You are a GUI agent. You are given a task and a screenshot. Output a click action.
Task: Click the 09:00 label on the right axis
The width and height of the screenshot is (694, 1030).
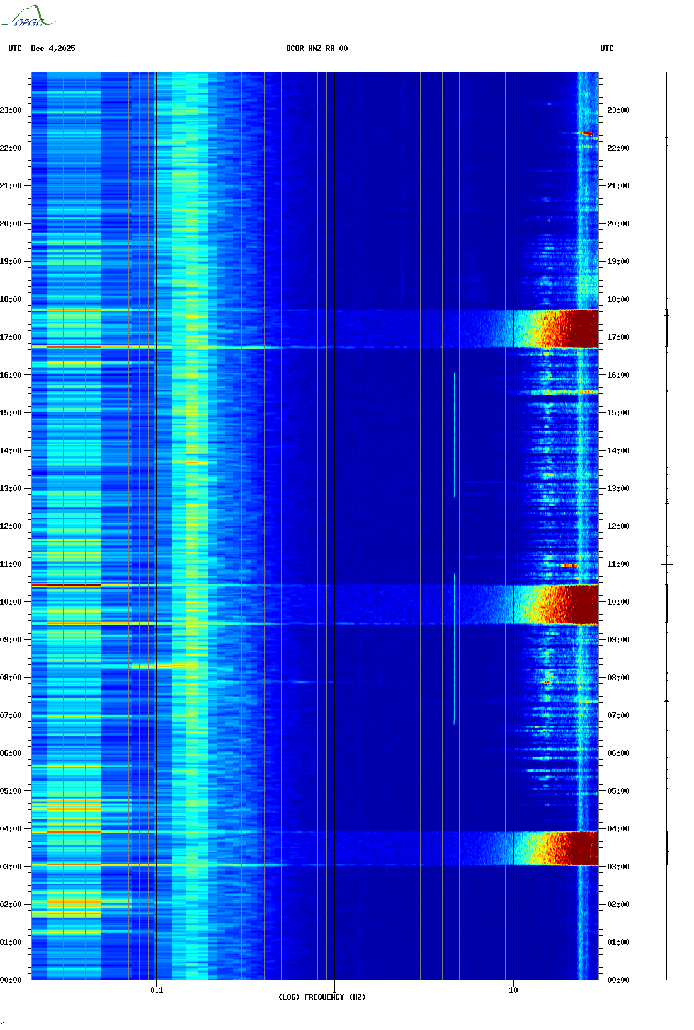tap(618, 640)
